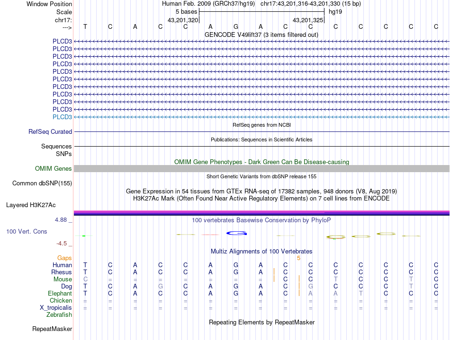Open the RefSeq genes from NCBI title

[261, 125]
